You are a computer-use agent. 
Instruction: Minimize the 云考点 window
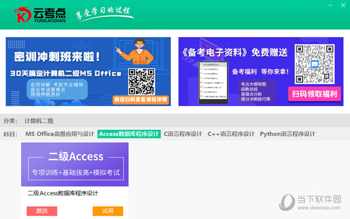(x=330, y=5)
